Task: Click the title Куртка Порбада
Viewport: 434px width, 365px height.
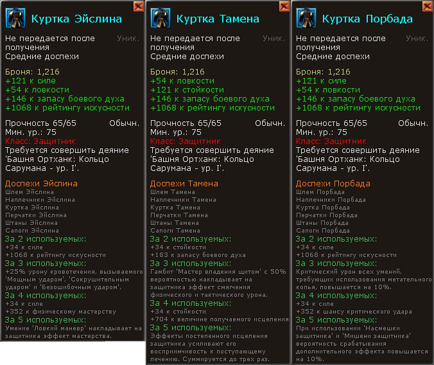Action: point(367,19)
